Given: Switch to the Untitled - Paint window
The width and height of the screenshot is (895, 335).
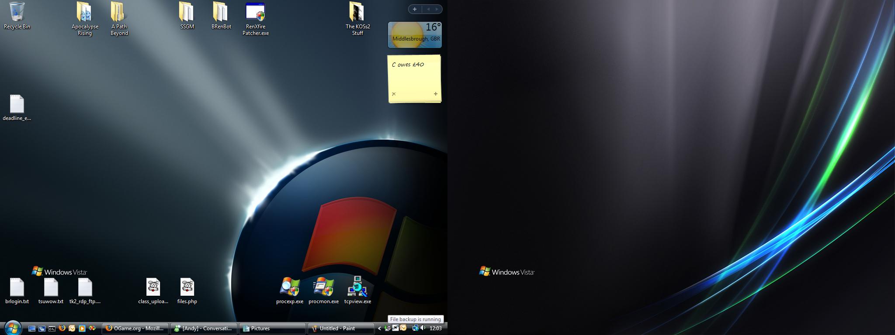Looking at the screenshot, I should [340, 328].
